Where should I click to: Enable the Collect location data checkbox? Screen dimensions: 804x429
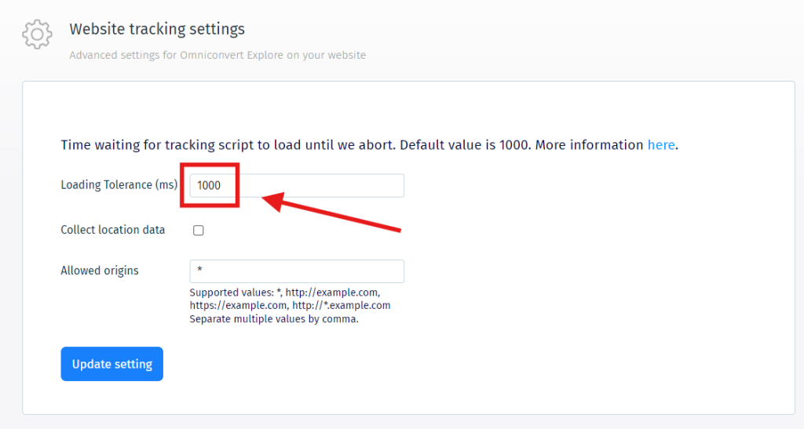coord(199,231)
